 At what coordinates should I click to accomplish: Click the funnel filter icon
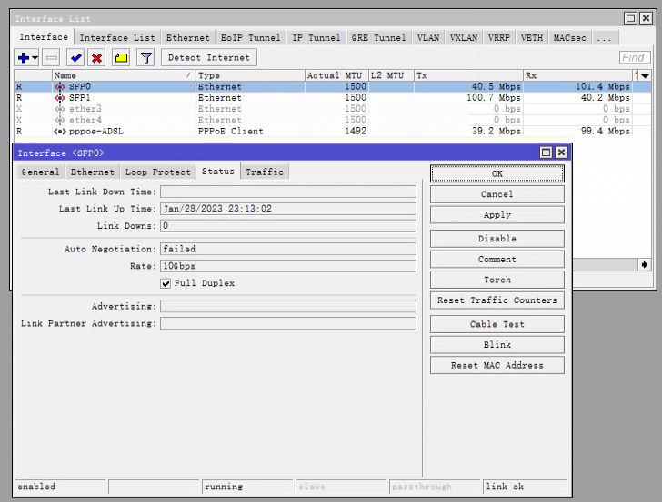coord(146,58)
